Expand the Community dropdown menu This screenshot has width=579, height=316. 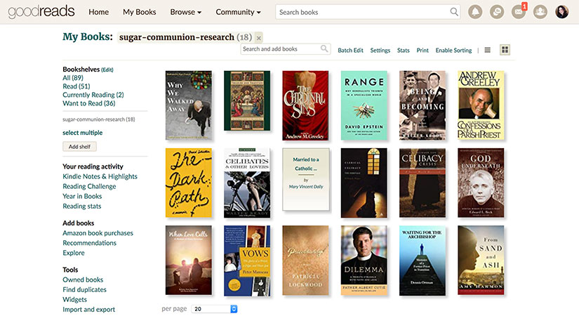238,12
